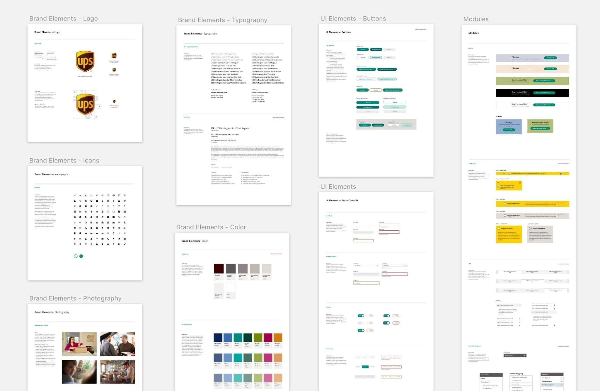Click the large UPS shield logo
This screenshot has width=600, height=391.
pos(85,62)
